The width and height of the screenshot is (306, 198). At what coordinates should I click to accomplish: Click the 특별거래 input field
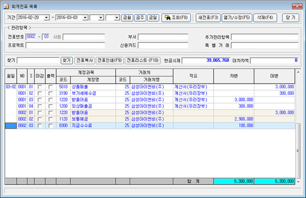tap(265, 45)
